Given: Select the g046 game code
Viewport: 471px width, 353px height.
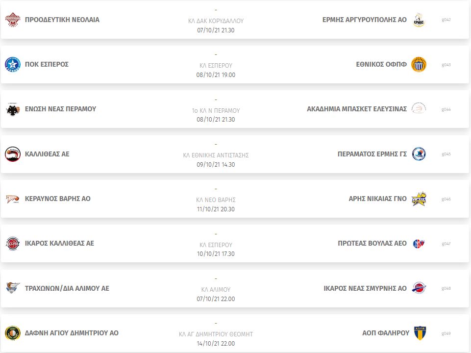Looking at the screenshot, I should tap(446, 199).
